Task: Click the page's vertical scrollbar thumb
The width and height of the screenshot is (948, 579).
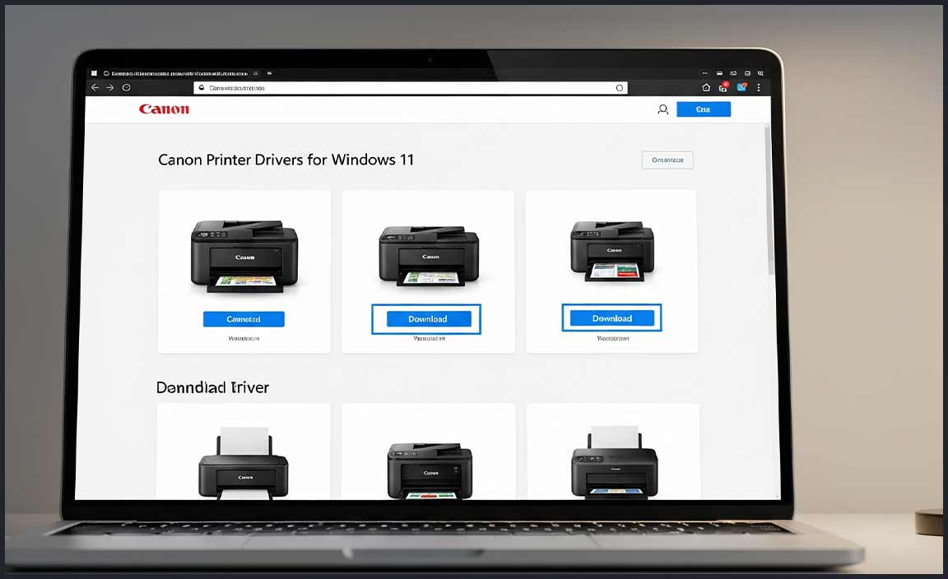Action: pos(769,200)
